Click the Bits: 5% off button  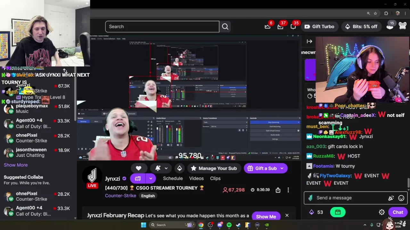[361, 27]
